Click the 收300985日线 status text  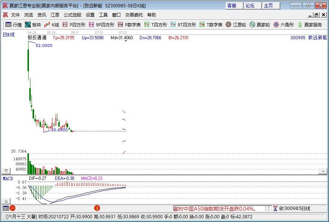point(295,208)
